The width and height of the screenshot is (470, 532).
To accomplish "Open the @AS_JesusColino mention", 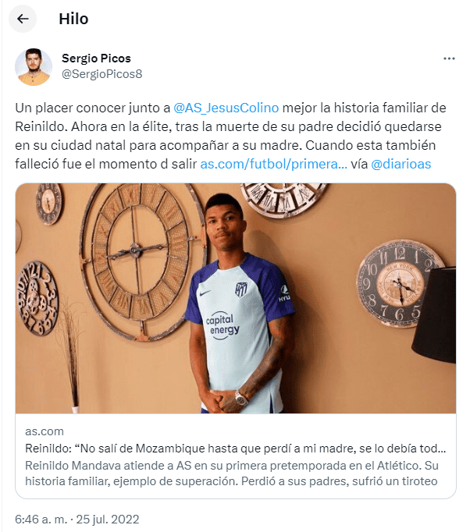I will [226, 108].
